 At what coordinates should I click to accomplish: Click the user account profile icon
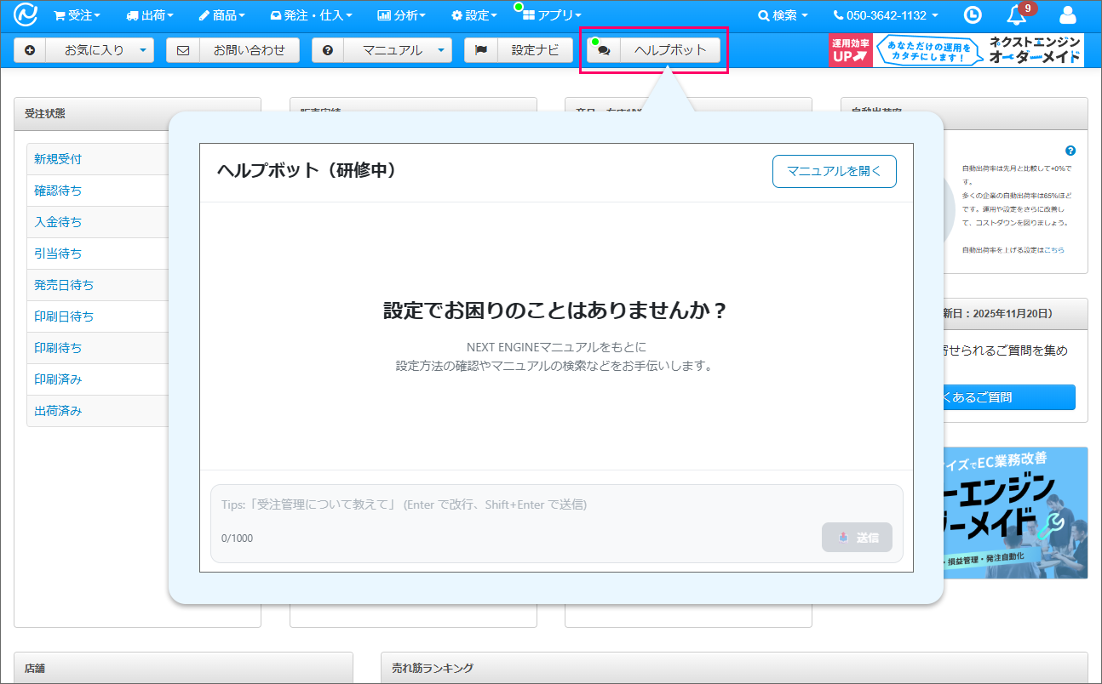pyautogui.click(x=1067, y=15)
